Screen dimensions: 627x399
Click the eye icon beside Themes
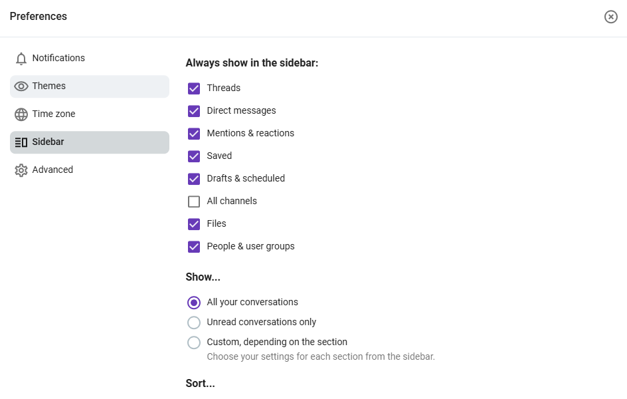(x=21, y=86)
